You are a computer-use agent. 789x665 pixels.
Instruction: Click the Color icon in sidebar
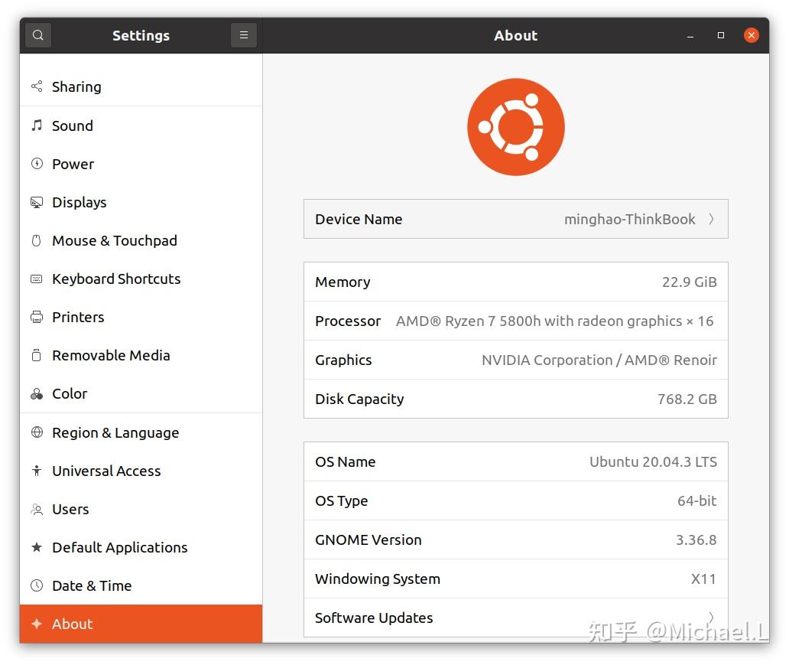pos(37,394)
